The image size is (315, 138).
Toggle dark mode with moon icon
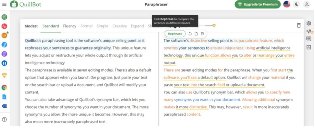297,4
